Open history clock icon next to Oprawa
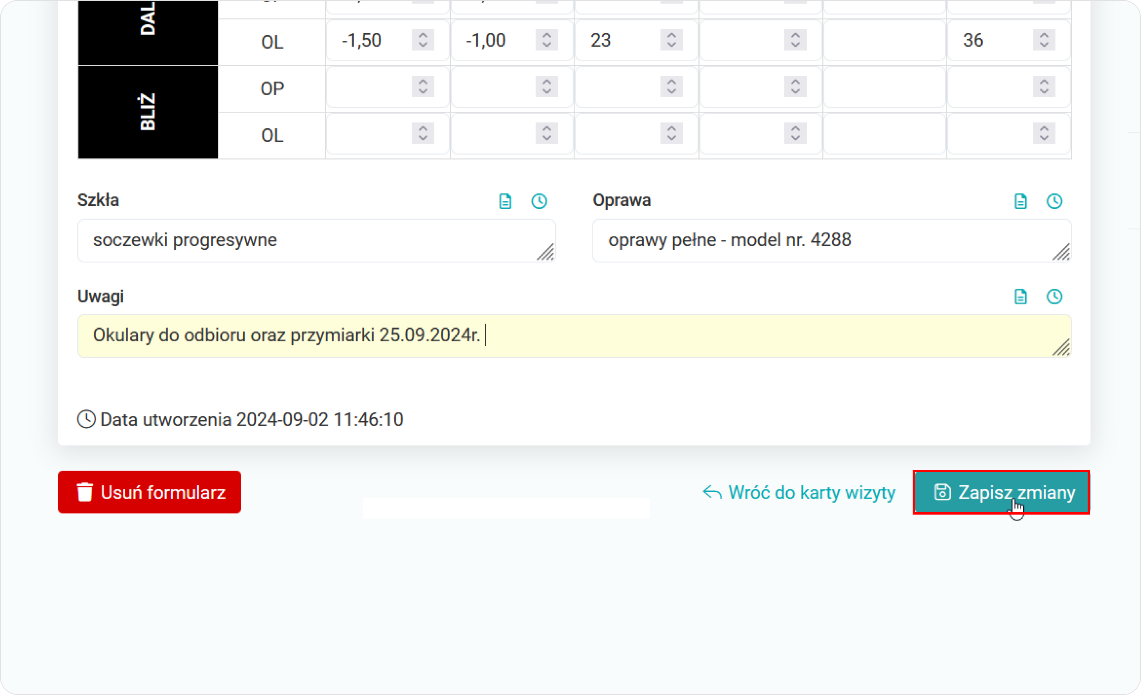The image size is (1141, 695). [1054, 201]
